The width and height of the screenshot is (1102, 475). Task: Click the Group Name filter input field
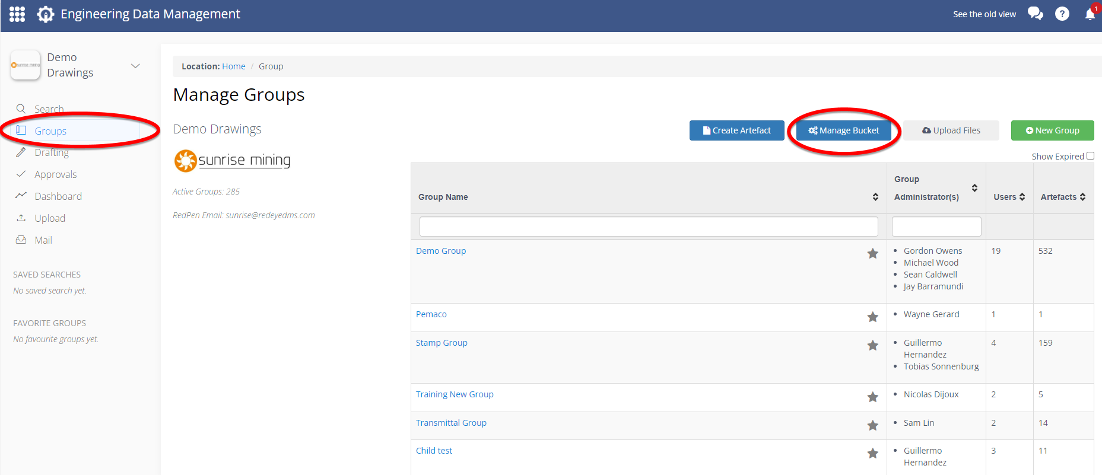click(x=648, y=227)
